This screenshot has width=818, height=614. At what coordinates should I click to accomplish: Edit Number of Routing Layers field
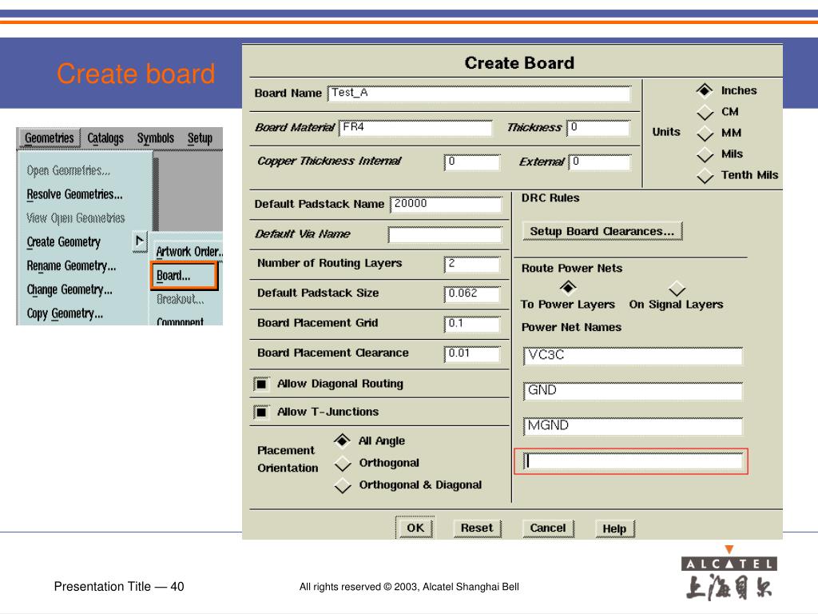click(471, 265)
